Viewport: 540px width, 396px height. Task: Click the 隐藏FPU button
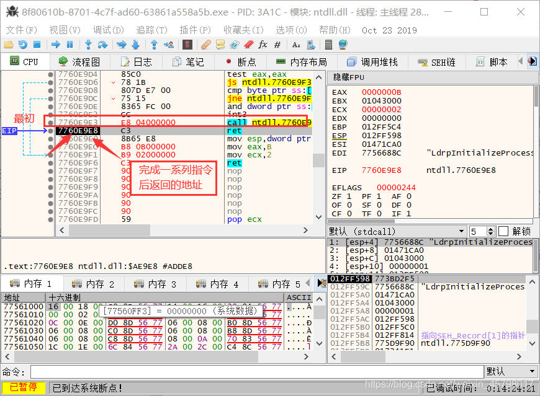click(432, 77)
